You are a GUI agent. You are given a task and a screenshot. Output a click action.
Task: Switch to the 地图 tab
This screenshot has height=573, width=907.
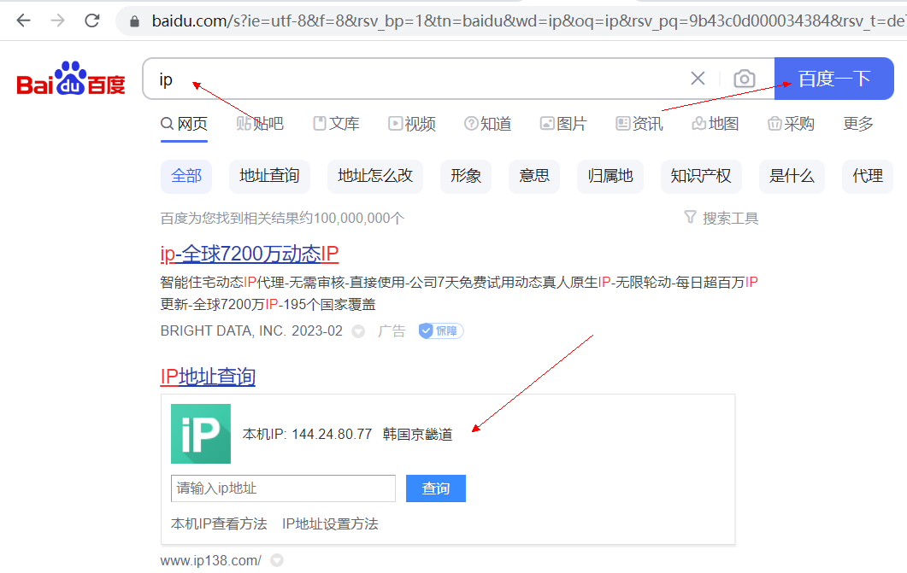coord(715,124)
